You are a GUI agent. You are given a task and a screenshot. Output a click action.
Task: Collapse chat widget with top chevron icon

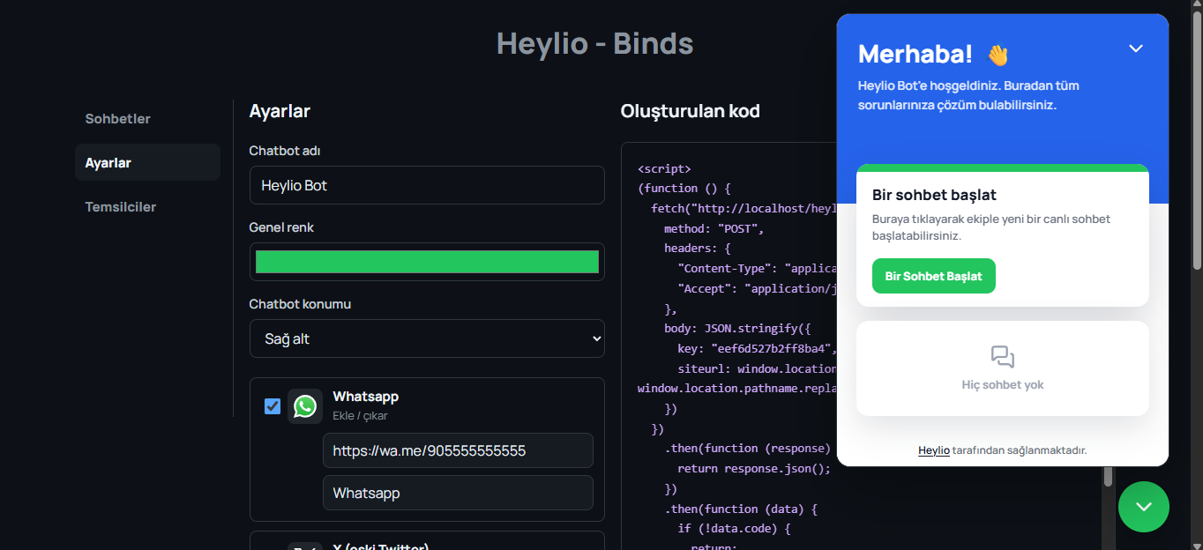click(x=1136, y=48)
